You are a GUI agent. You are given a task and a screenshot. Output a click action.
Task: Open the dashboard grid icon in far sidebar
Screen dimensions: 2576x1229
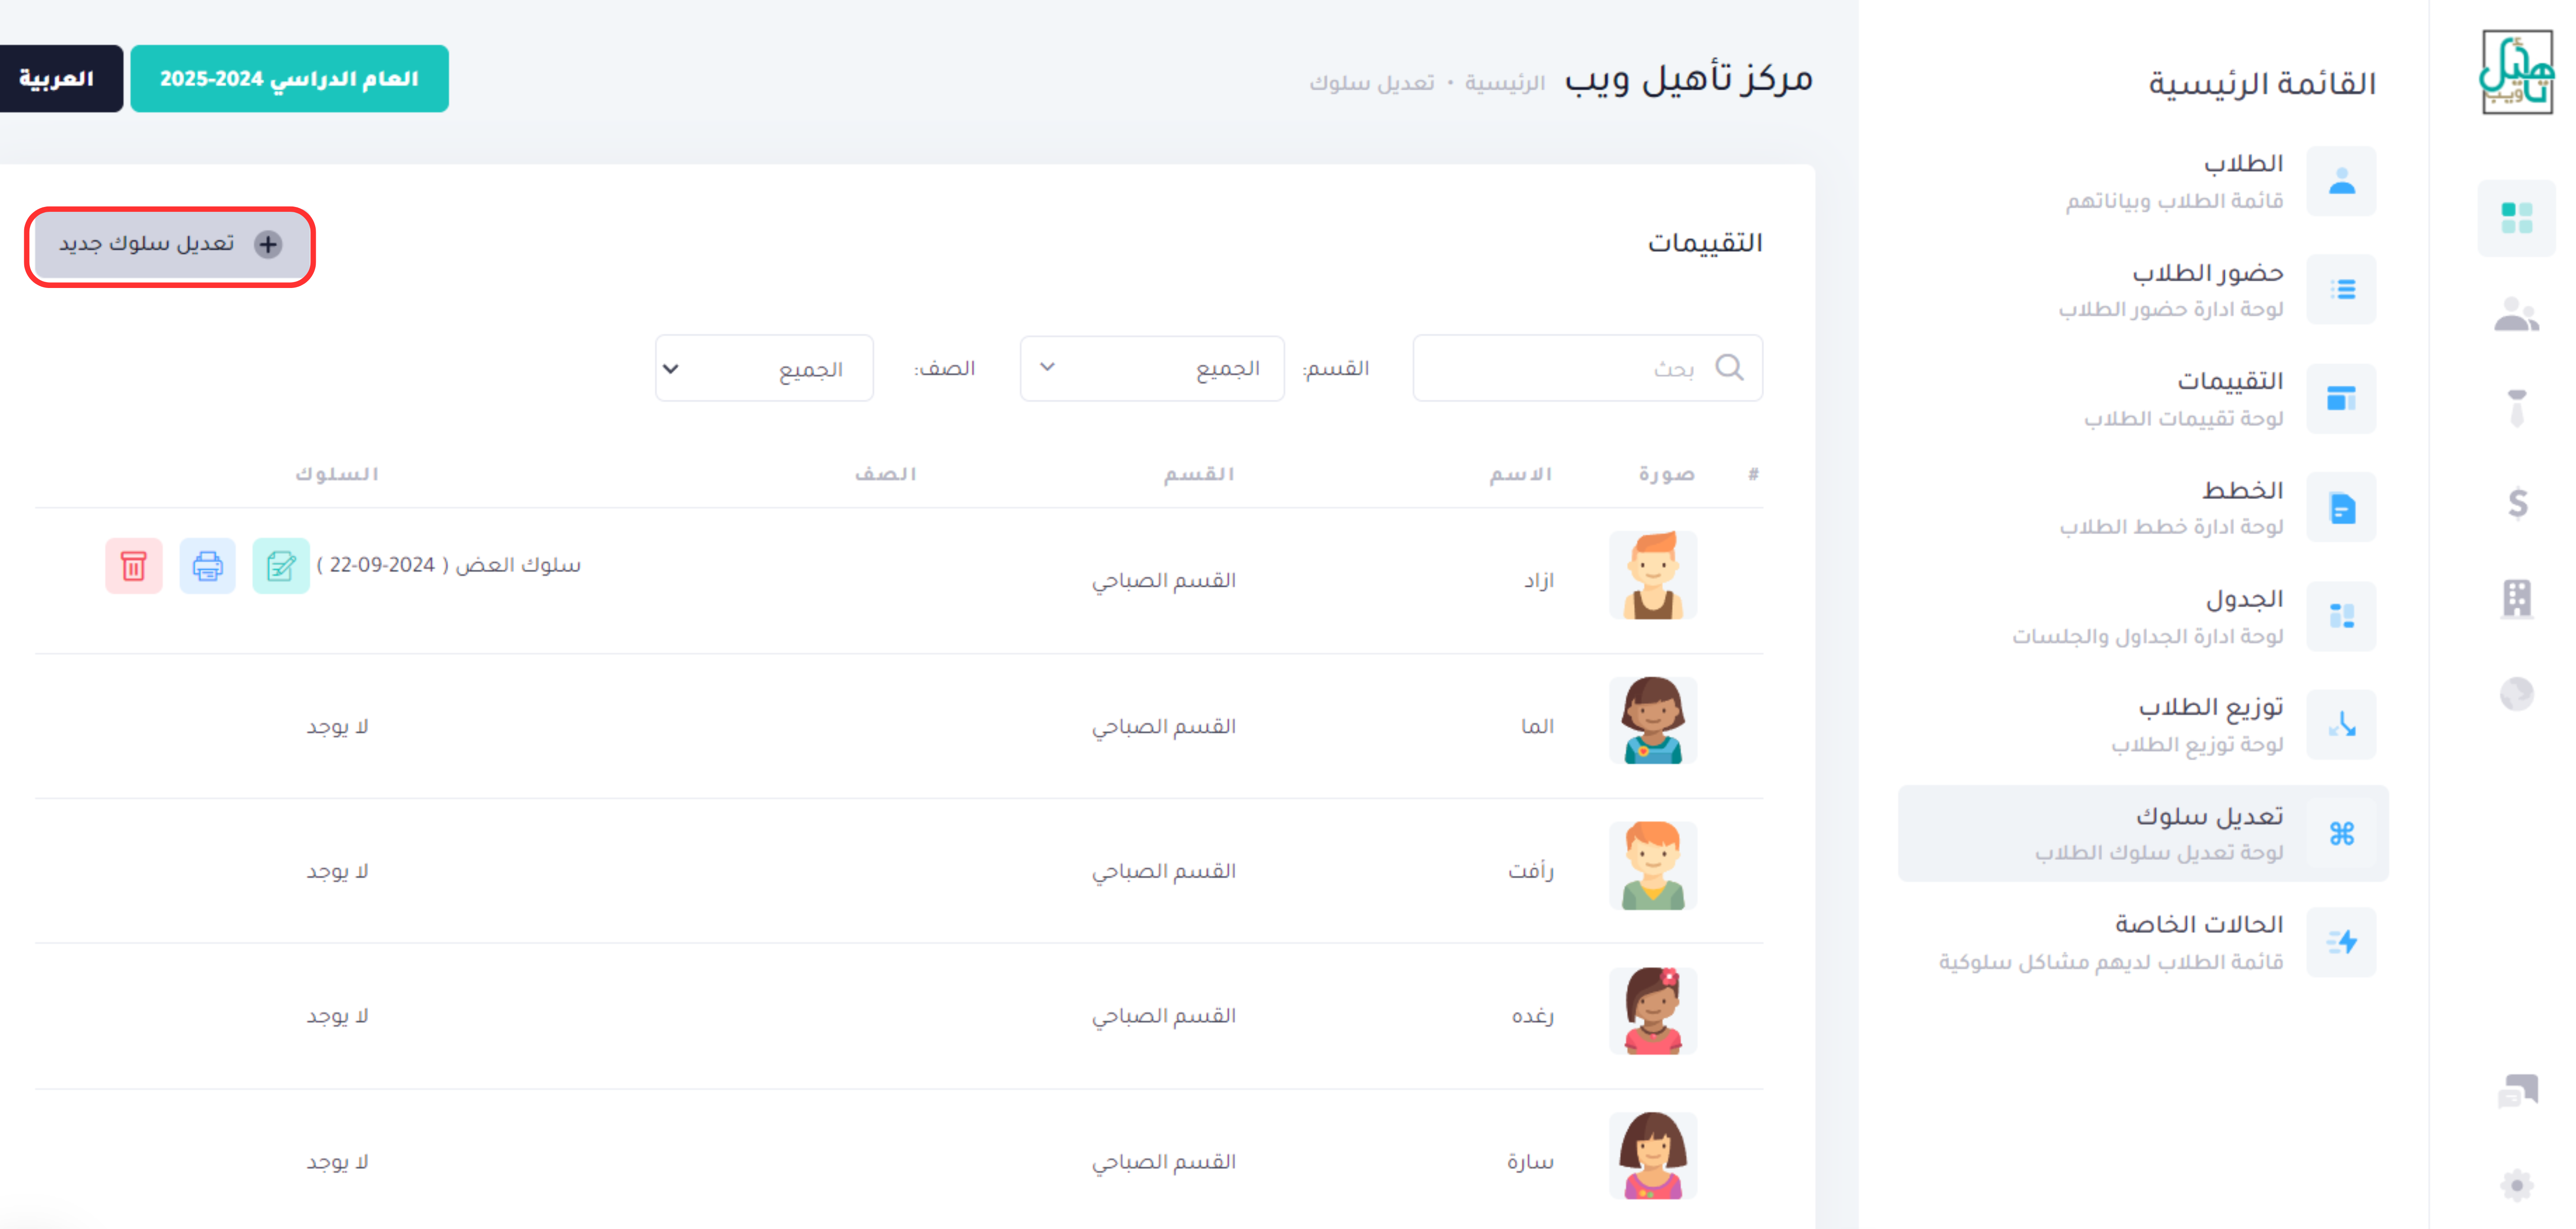(x=2516, y=217)
